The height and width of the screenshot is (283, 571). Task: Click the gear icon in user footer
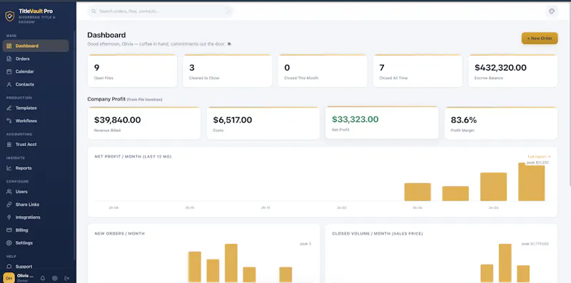55,278
